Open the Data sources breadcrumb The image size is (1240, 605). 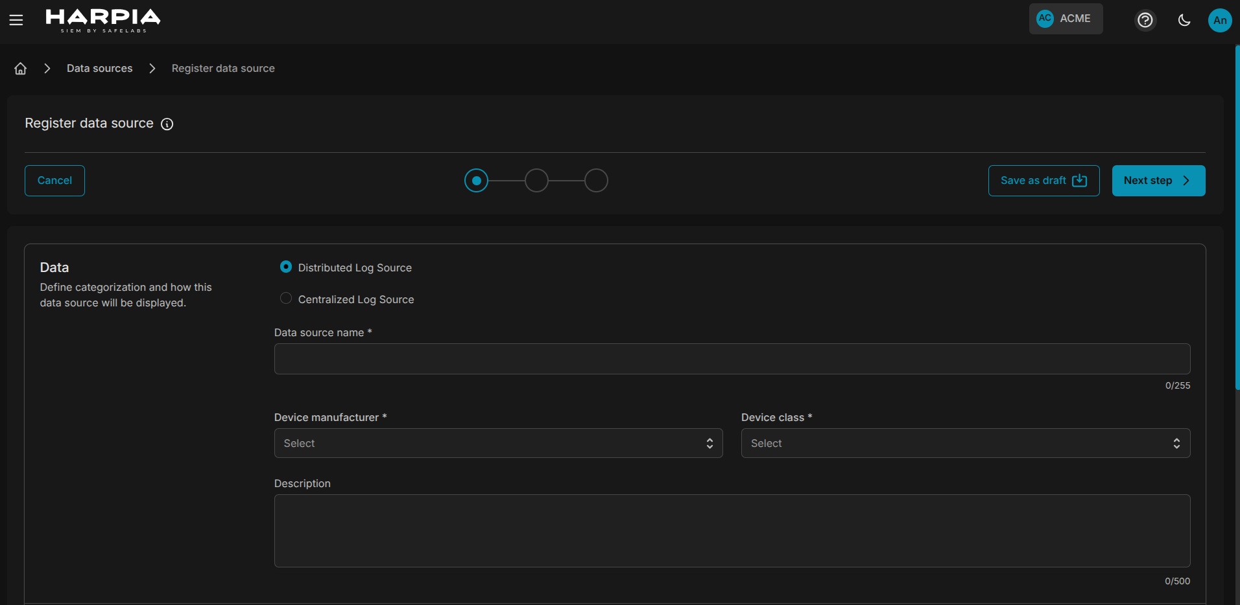(100, 69)
